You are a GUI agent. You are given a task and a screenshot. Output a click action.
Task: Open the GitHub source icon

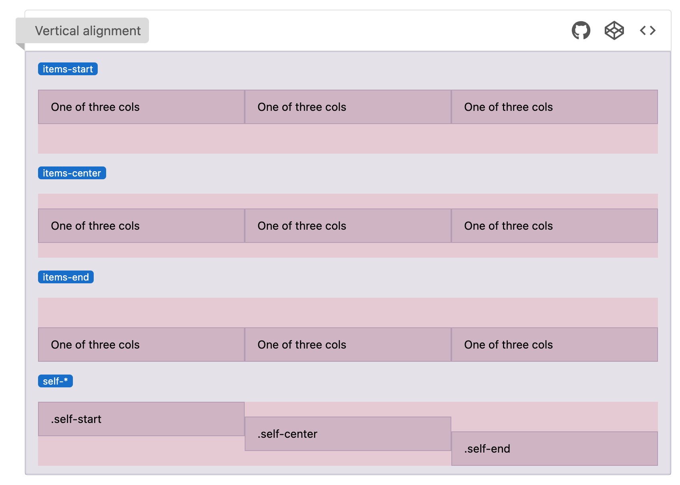[x=581, y=30]
